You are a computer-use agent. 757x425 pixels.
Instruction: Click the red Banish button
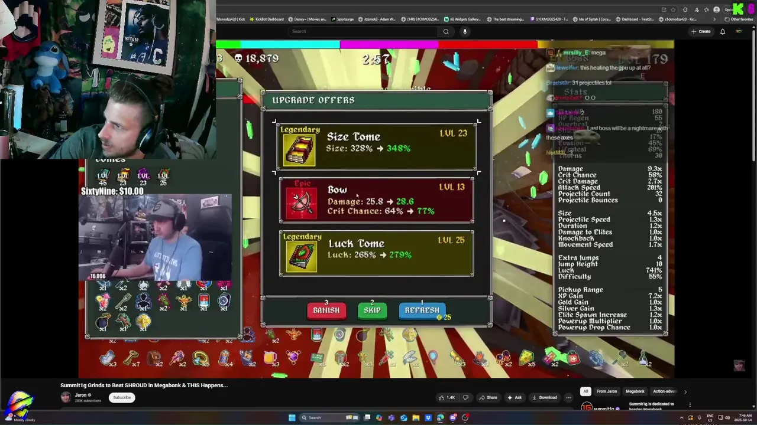click(326, 310)
